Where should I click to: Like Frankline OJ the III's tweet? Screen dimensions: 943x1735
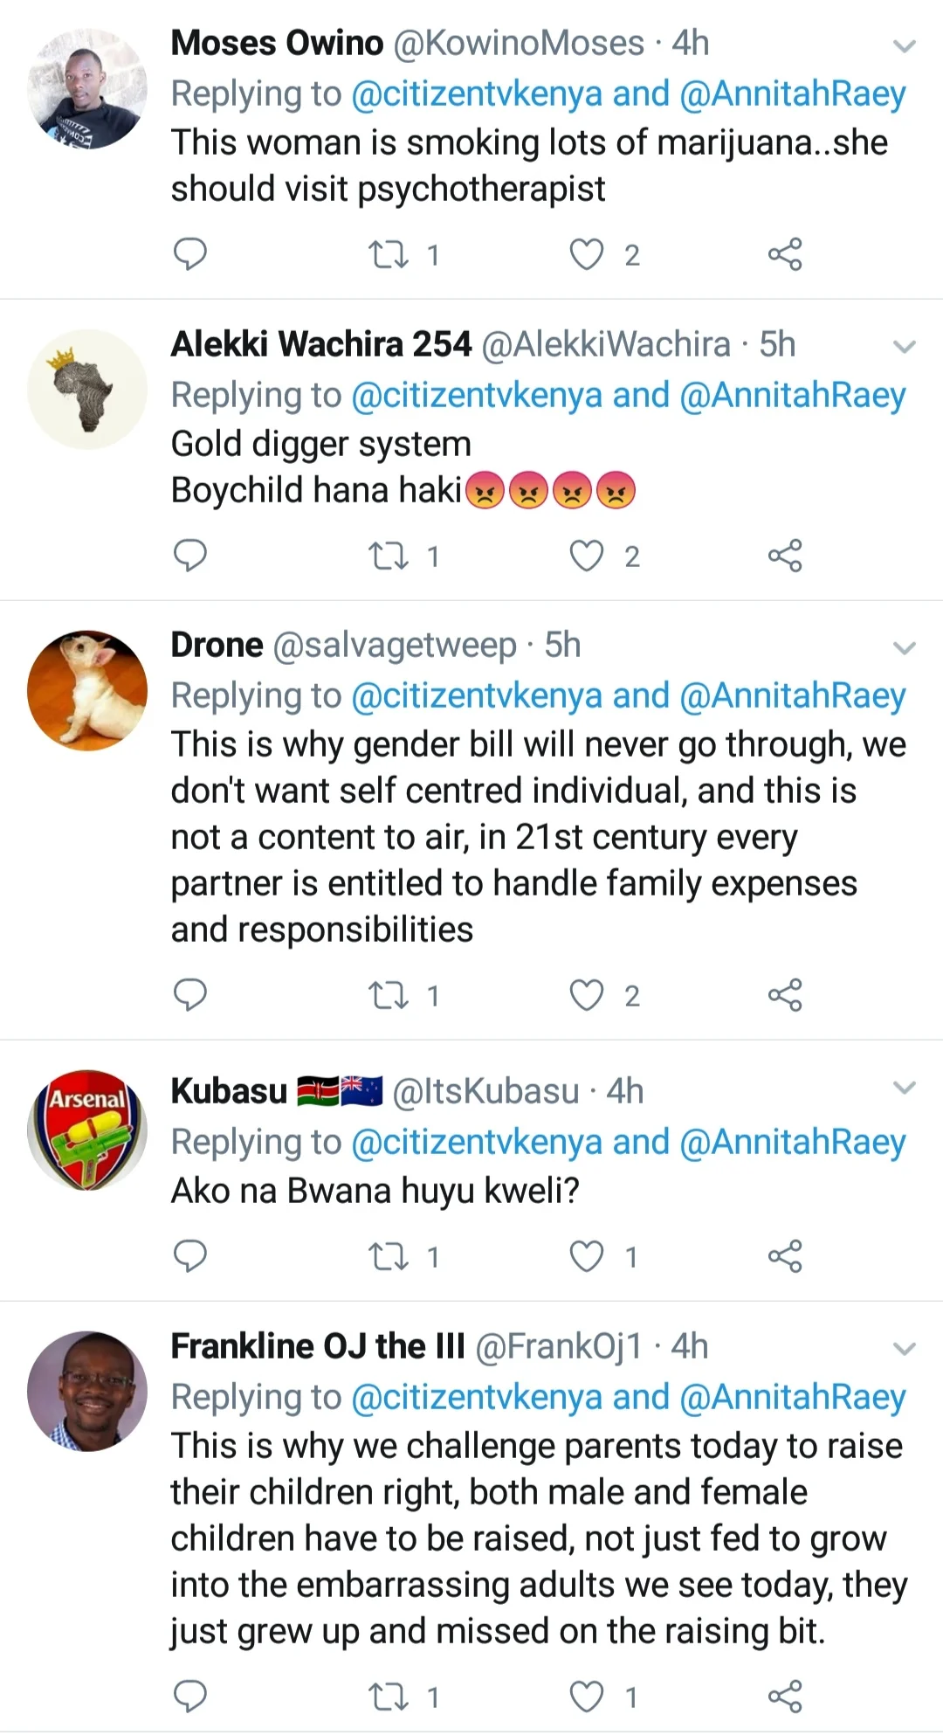tap(587, 1697)
